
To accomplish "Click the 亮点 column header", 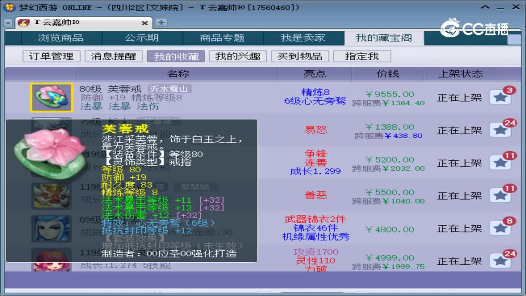I will (315, 74).
